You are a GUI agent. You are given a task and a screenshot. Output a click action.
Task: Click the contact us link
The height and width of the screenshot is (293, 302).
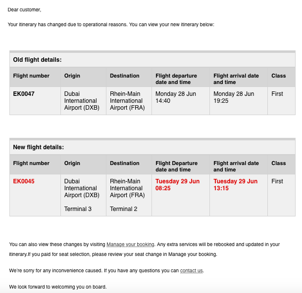tap(191, 270)
